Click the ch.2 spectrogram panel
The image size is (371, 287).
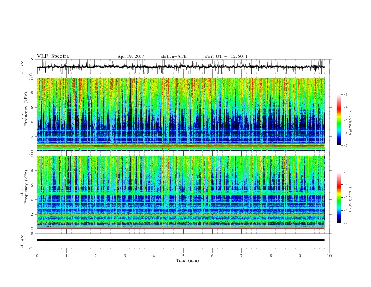pyautogui.click(x=180, y=192)
